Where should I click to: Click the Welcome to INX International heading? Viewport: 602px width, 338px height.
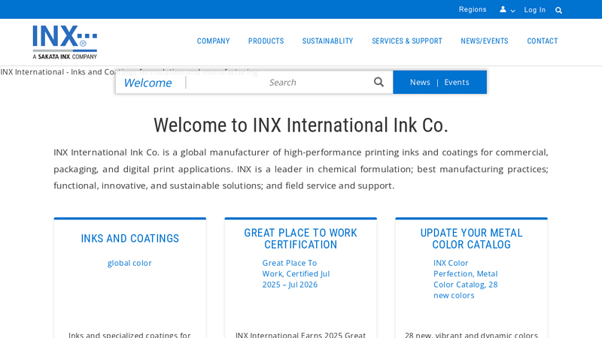click(x=300, y=125)
